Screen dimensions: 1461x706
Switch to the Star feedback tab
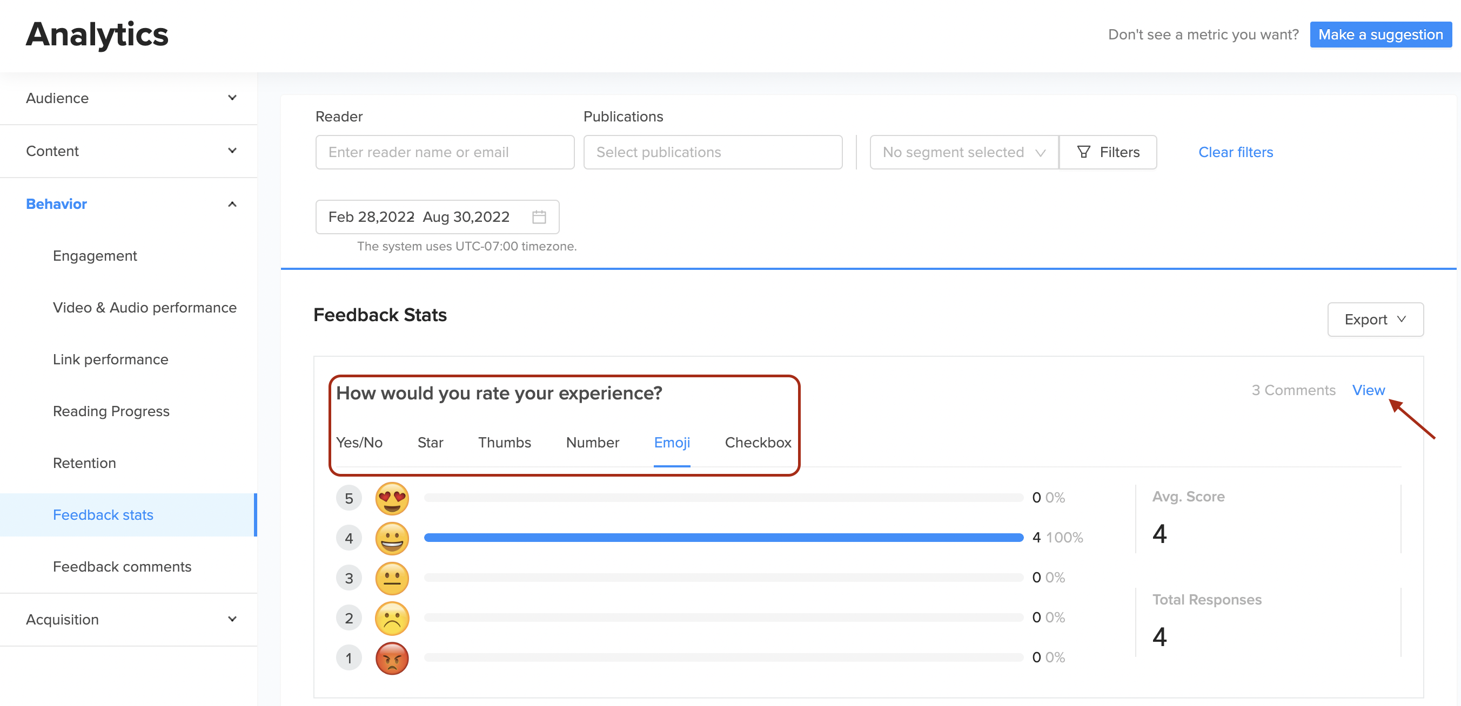tap(430, 443)
